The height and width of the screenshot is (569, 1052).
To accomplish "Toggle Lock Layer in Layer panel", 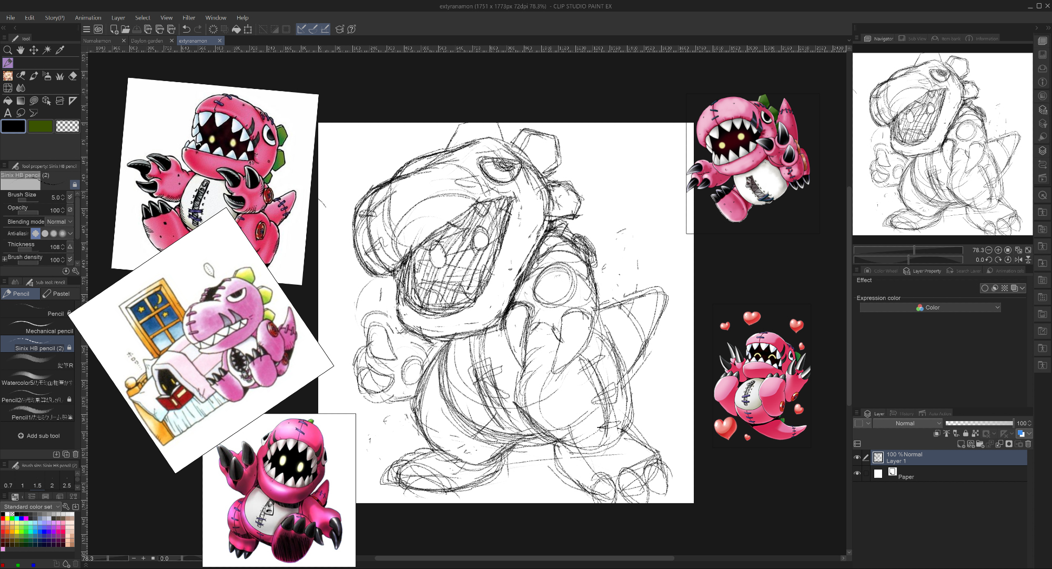I will 966,433.
